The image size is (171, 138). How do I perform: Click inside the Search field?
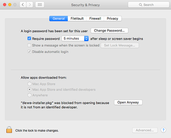tap(148, 5)
